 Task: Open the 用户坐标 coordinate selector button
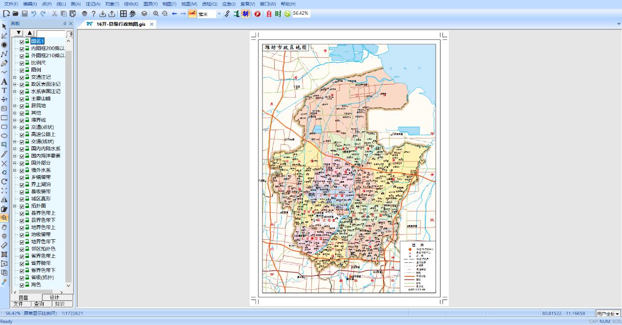608,313
